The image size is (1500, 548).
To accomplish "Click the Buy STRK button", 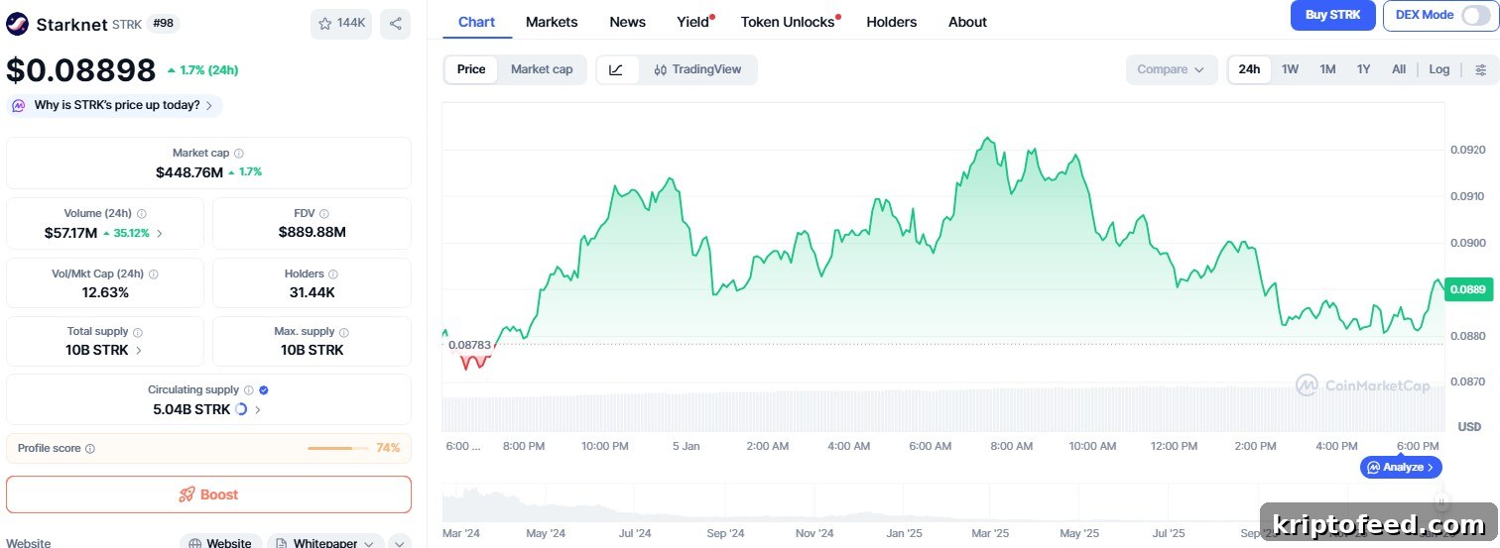I will (x=1332, y=15).
